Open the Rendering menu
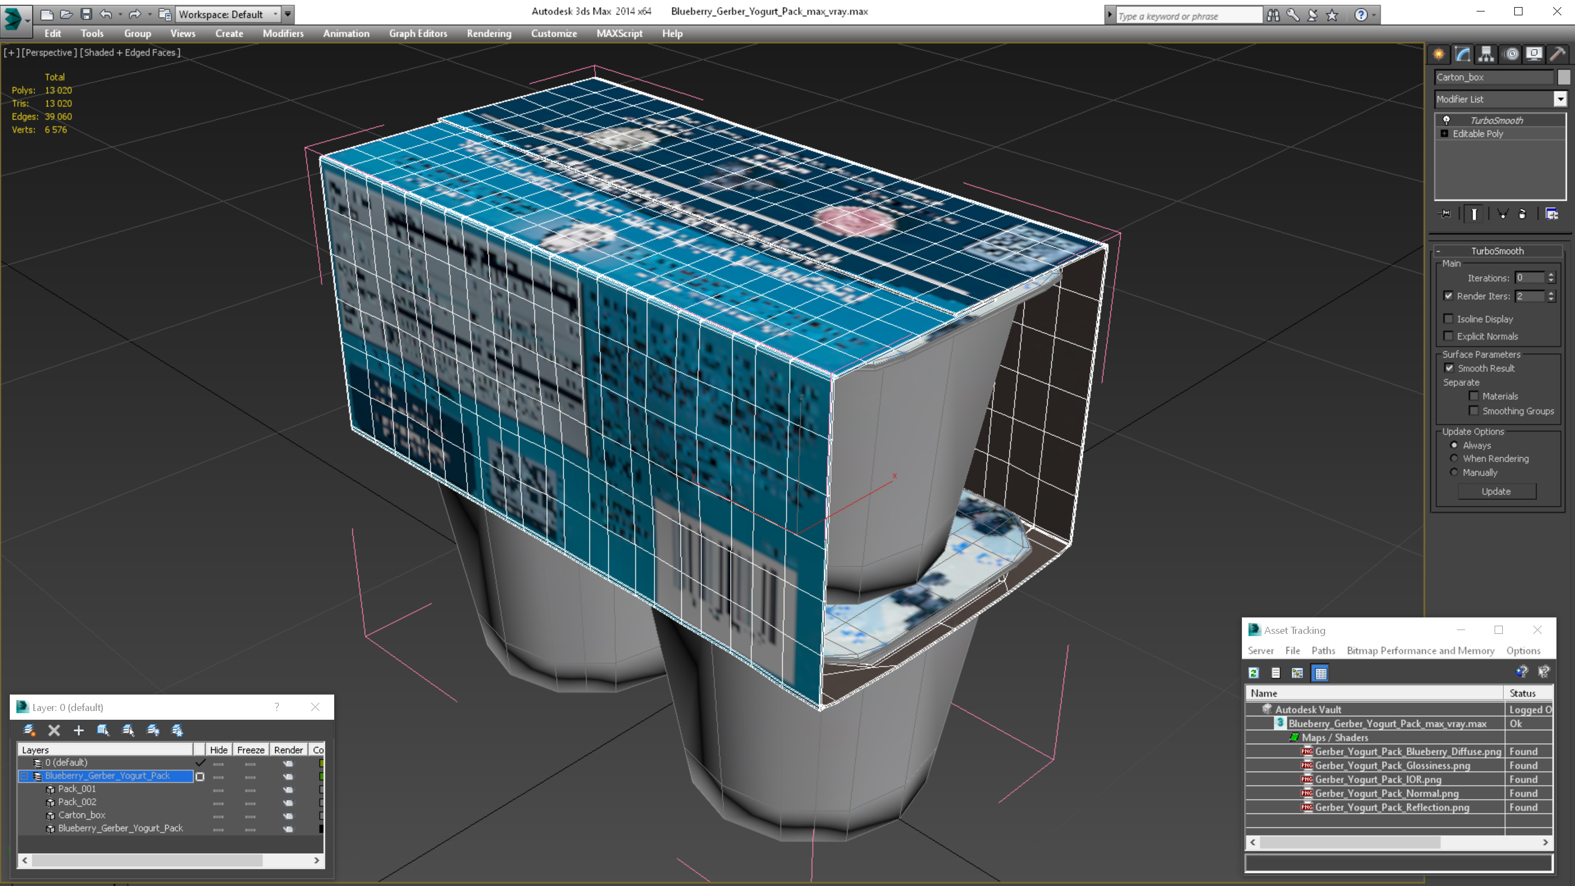The width and height of the screenshot is (1575, 886). pyautogui.click(x=488, y=33)
